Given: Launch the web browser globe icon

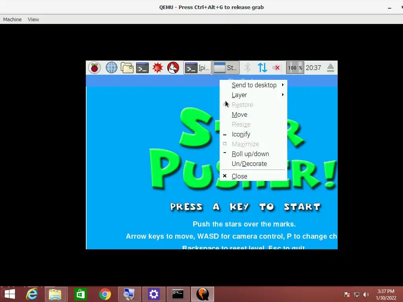Looking at the screenshot, I should click(111, 68).
